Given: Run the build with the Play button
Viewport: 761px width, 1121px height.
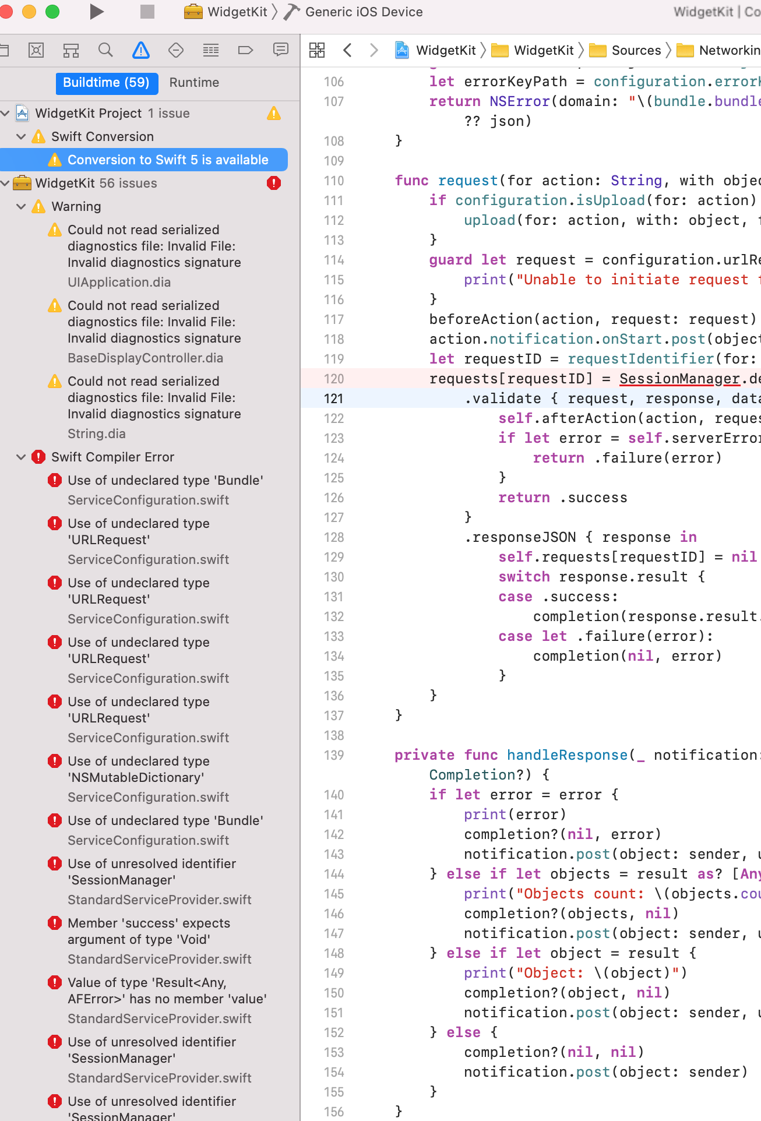Looking at the screenshot, I should 97,12.
